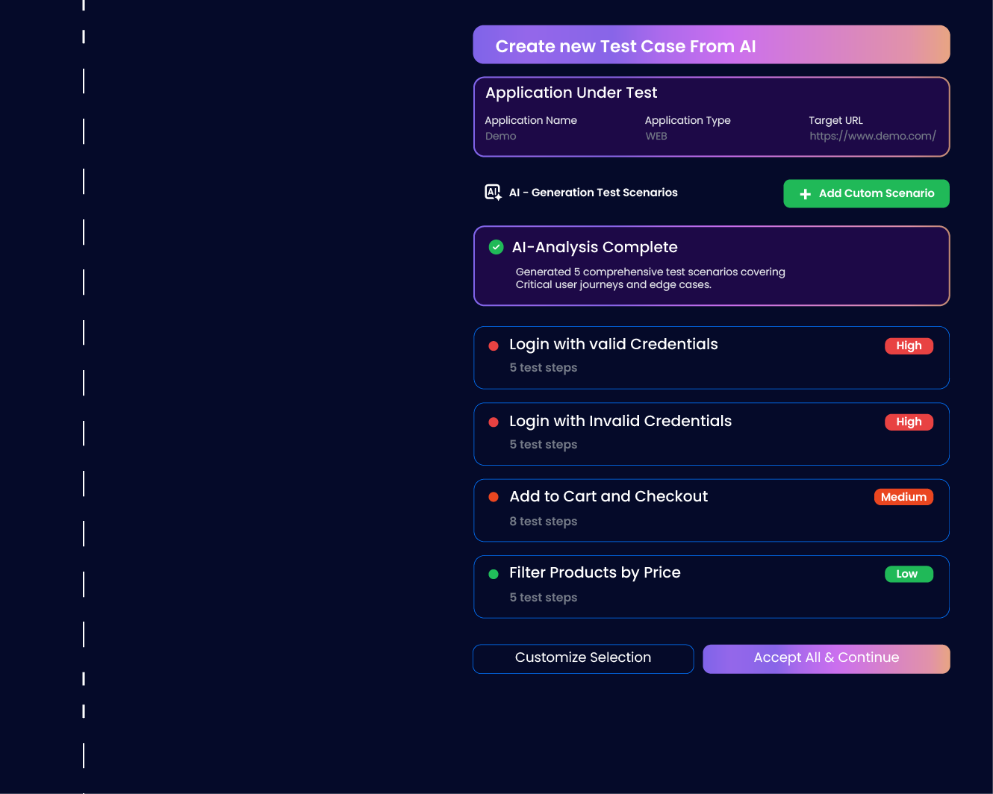Click the Application Type value WEB
Screen dimensions: 993x794
656,136
